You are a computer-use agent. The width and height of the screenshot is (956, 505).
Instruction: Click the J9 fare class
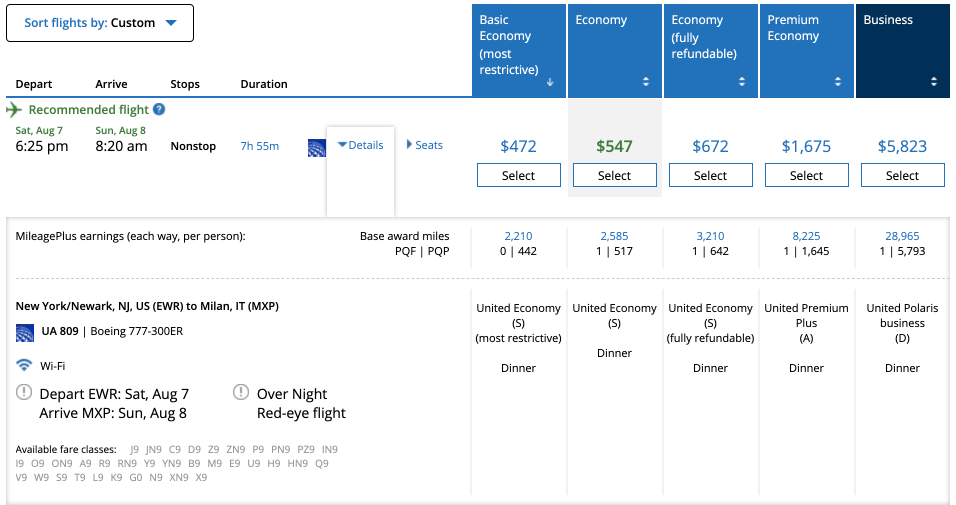134,449
